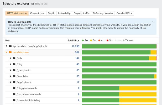Image resolution: width=162 pixels, height=105 pixels.
Task: Open the 147 URLs count for /hub
Action: pos(77,58)
